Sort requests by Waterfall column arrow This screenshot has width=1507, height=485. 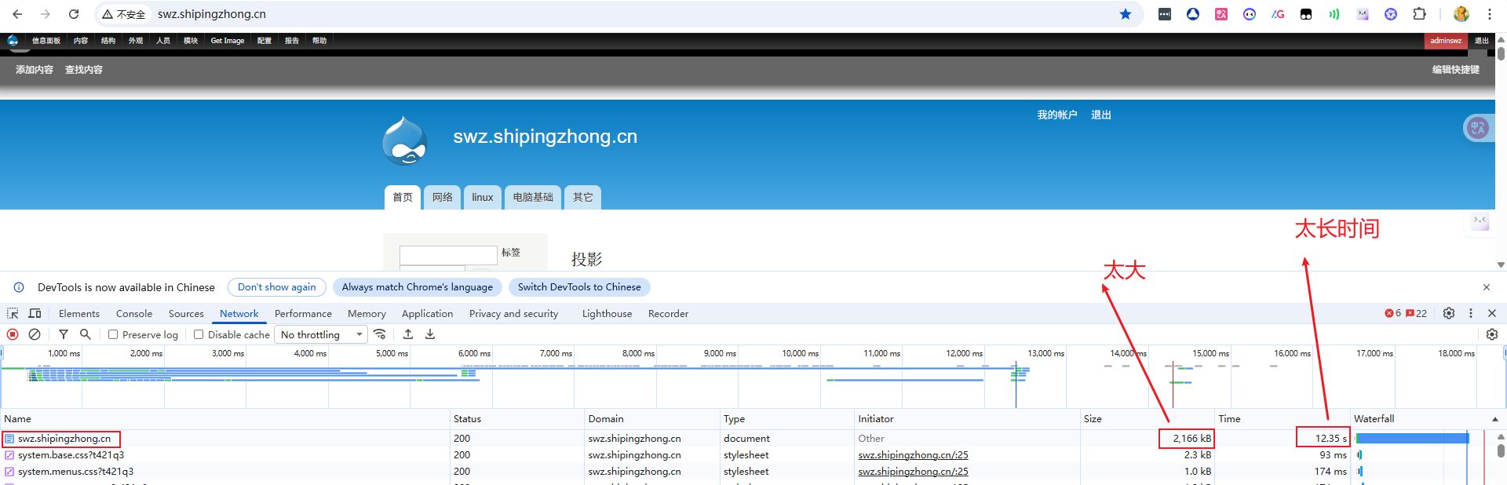click(x=1494, y=419)
